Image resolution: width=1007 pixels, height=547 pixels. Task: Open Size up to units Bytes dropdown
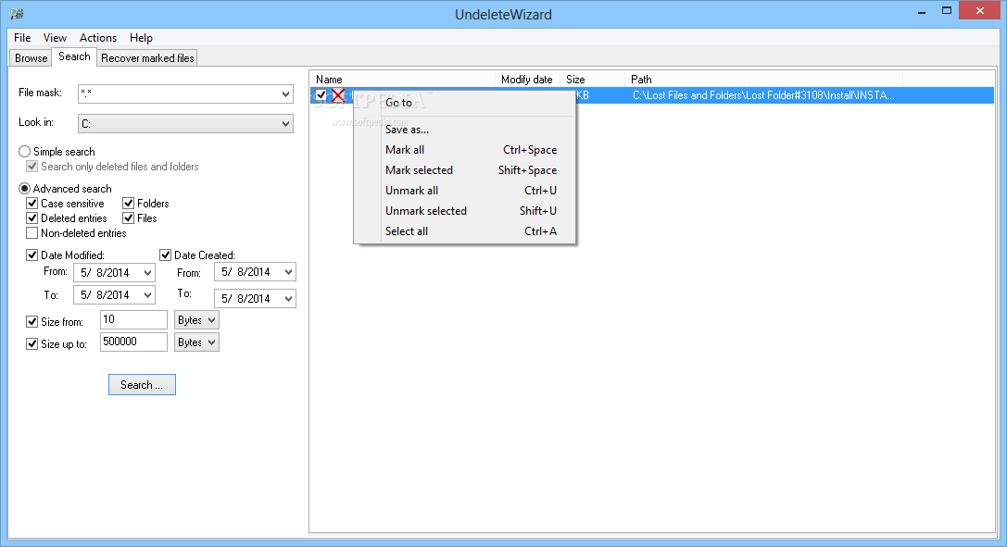(x=196, y=342)
